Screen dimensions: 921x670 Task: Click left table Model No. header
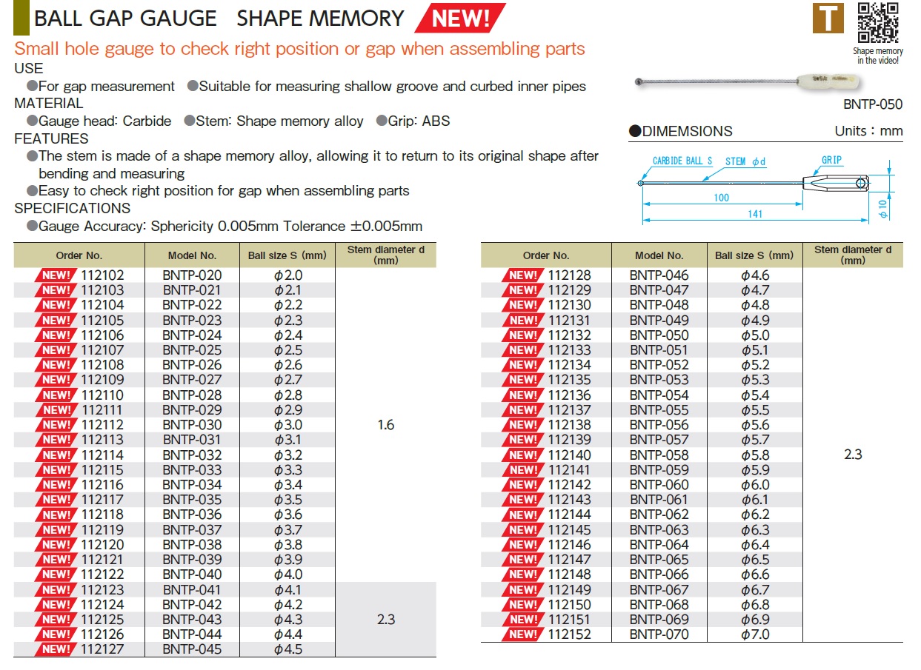pyautogui.click(x=192, y=255)
